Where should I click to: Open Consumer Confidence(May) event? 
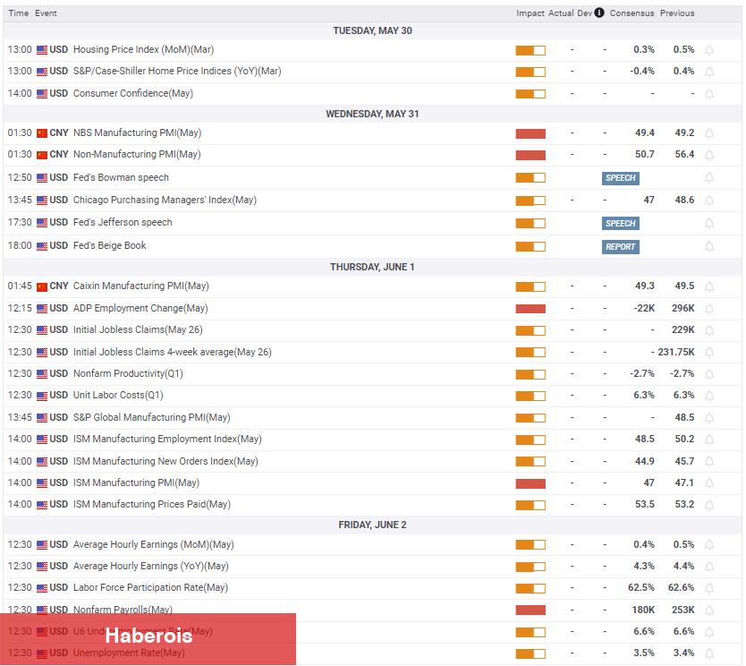[x=133, y=93]
